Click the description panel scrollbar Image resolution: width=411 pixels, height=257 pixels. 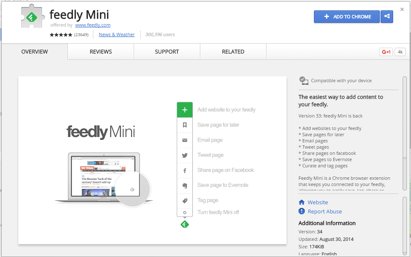[404, 117]
